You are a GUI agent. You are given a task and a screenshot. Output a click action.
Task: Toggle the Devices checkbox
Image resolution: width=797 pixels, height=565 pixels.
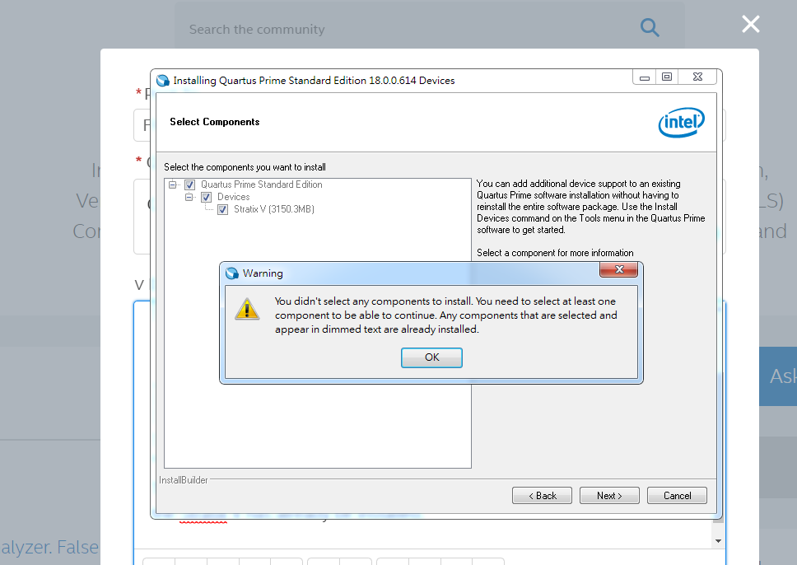pos(207,198)
